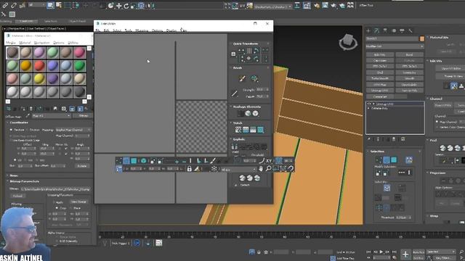The image size is (465, 261).
Task: Open Display menu in Edit UVWs window
Action: pos(171,30)
